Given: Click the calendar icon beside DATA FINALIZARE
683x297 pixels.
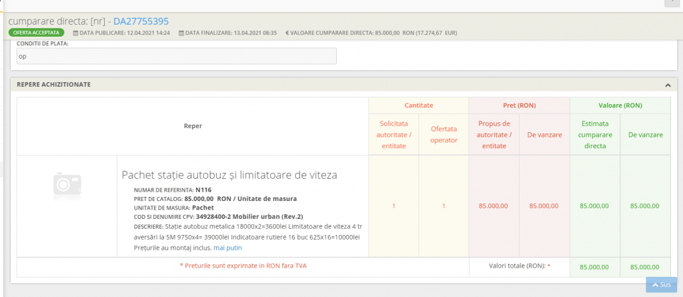Looking at the screenshot, I should [x=181, y=32].
